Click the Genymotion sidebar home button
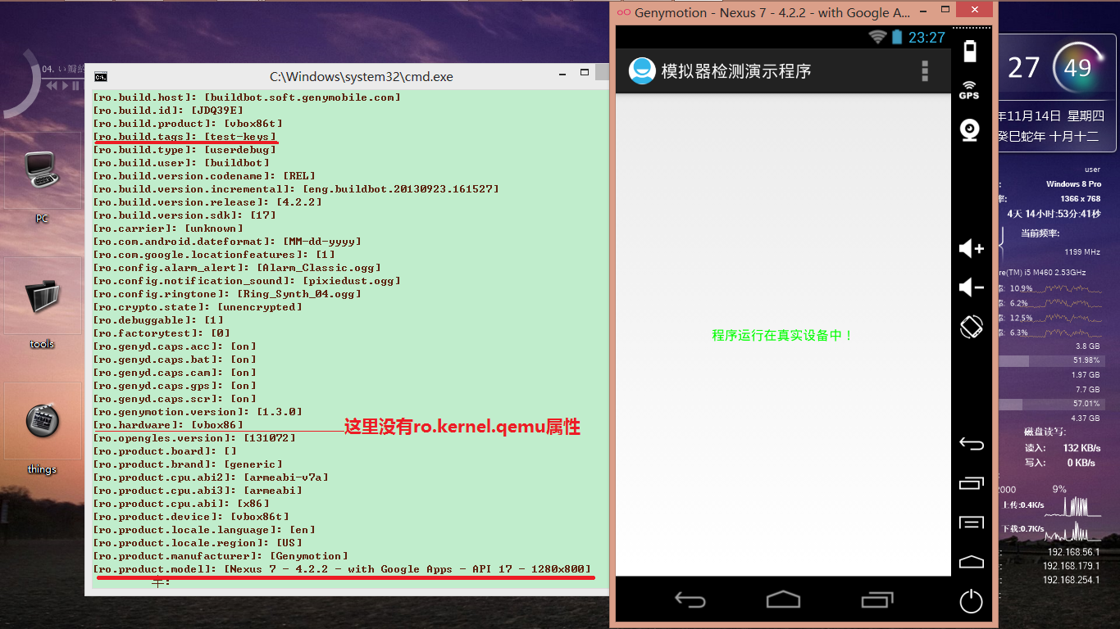The width and height of the screenshot is (1120, 629). (971, 562)
